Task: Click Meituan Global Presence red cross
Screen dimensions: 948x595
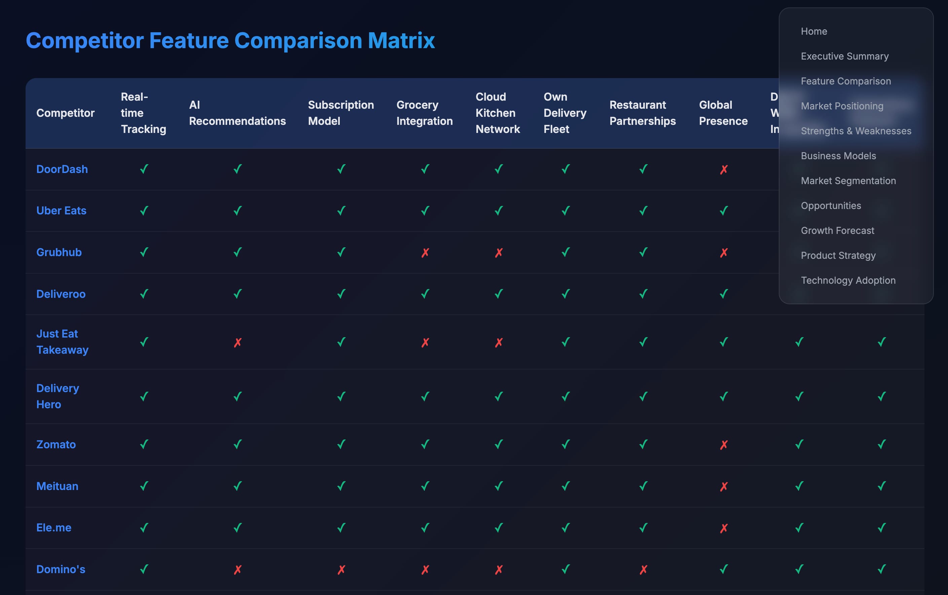Action: tap(723, 487)
